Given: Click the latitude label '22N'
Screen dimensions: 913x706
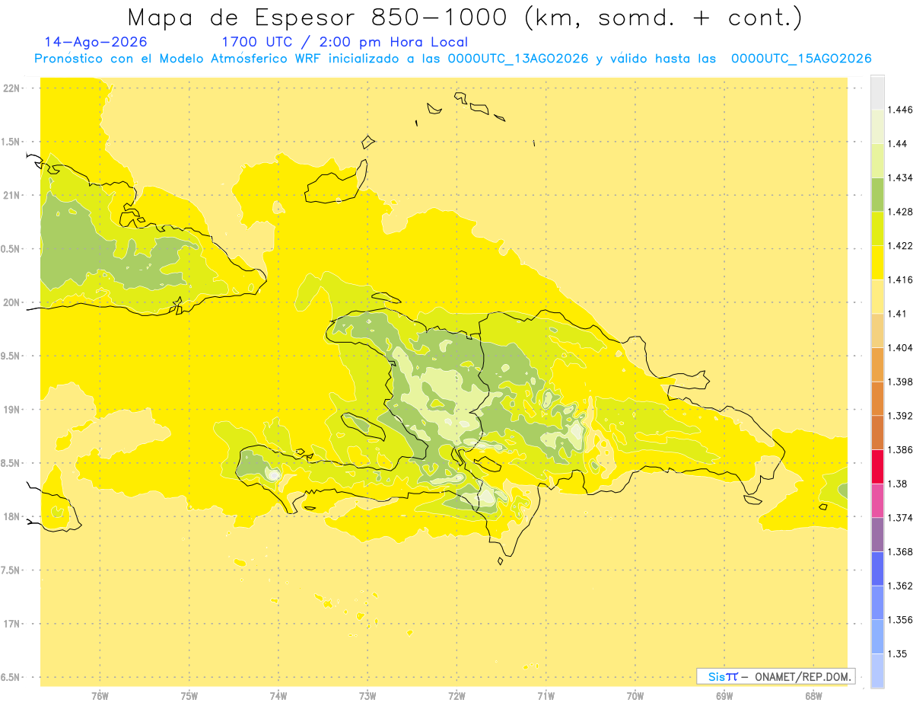Looking at the screenshot, I should coord(11,88).
